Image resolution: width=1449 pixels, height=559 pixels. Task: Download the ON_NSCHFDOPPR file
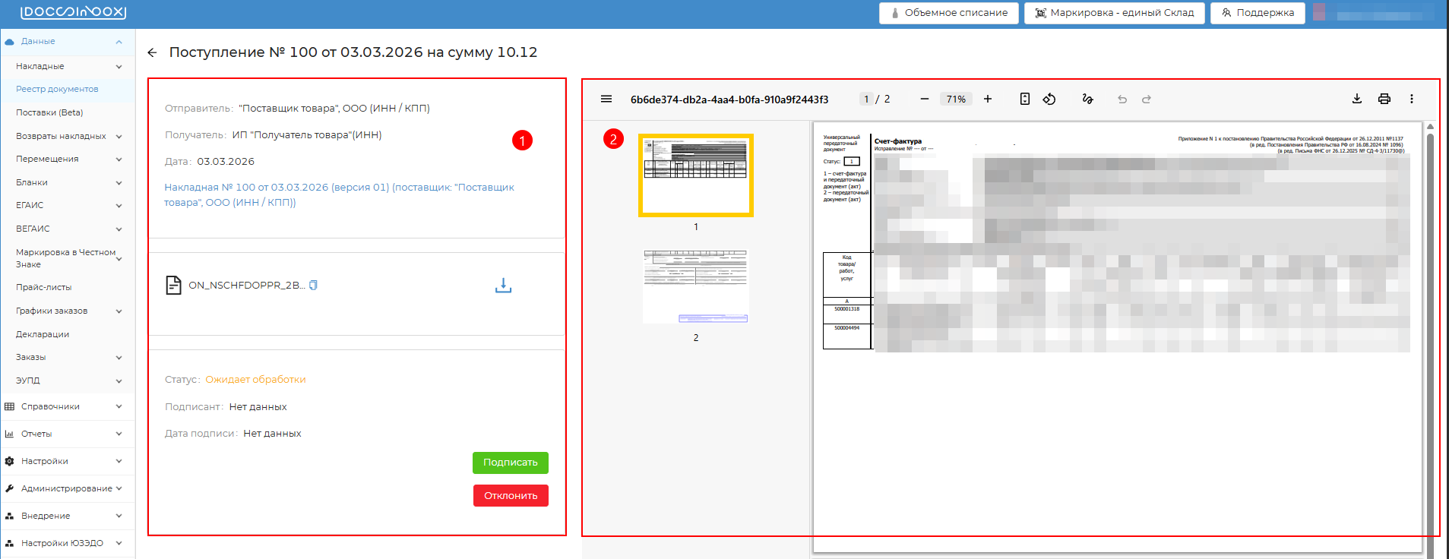point(503,286)
